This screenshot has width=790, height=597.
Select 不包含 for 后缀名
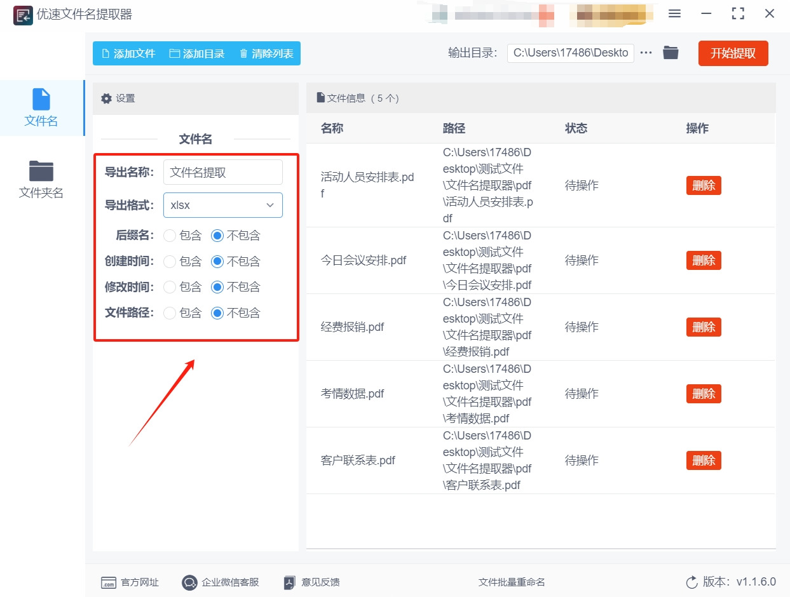tap(236, 236)
